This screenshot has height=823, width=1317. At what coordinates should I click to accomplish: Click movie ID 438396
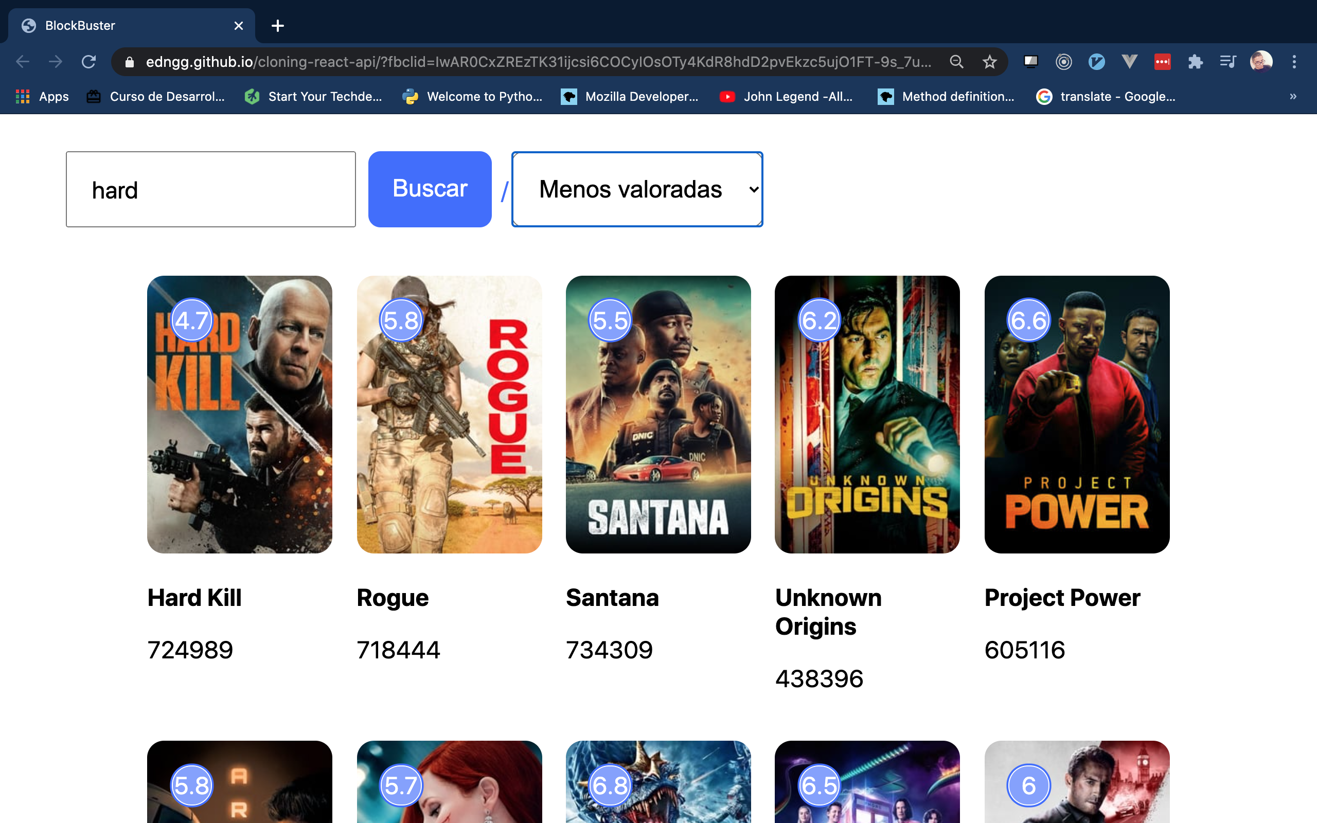coord(819,679)
